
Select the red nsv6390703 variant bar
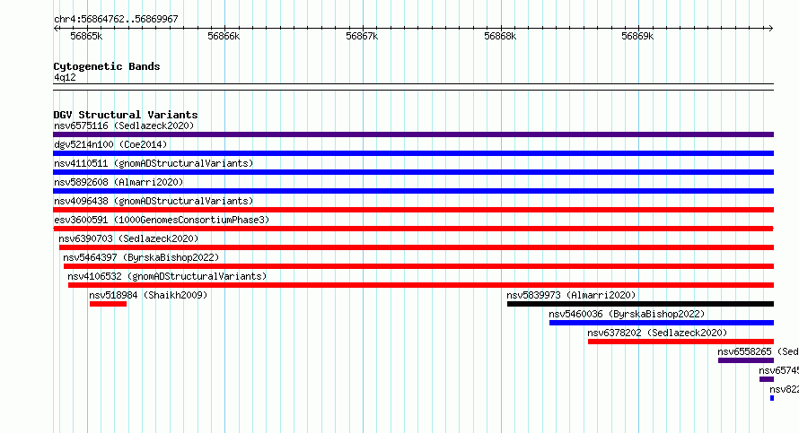[x=417, y=247]
